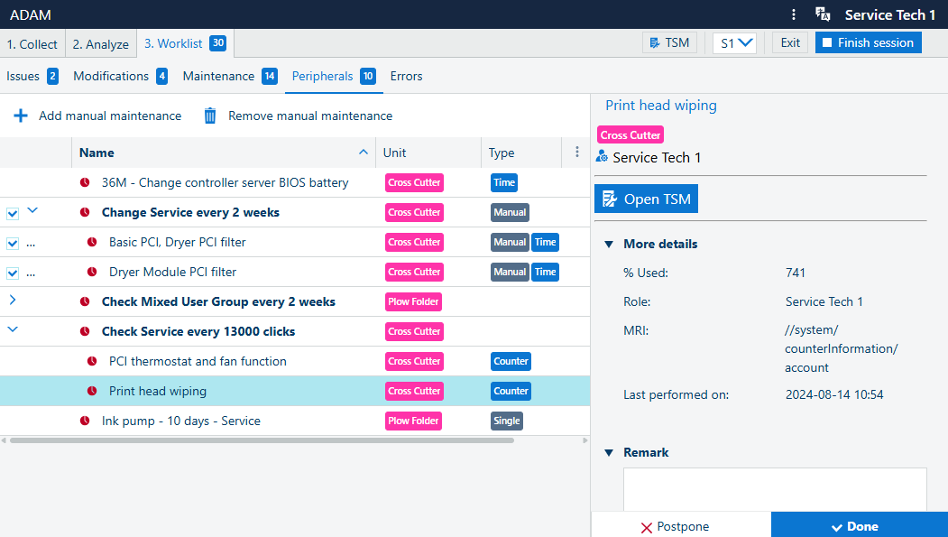Click the trash icon for Remove manual maintenance
This screenshot has width=948, height=537.
(210, 116)
